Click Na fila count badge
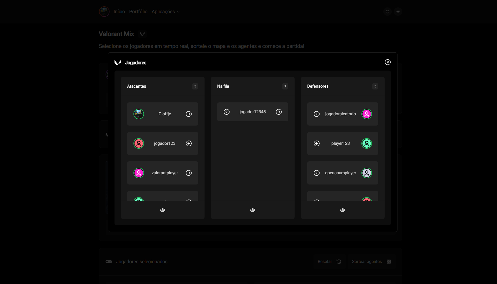Image resolution: width=497 pixels, height=284 pixels. [285, 86]
